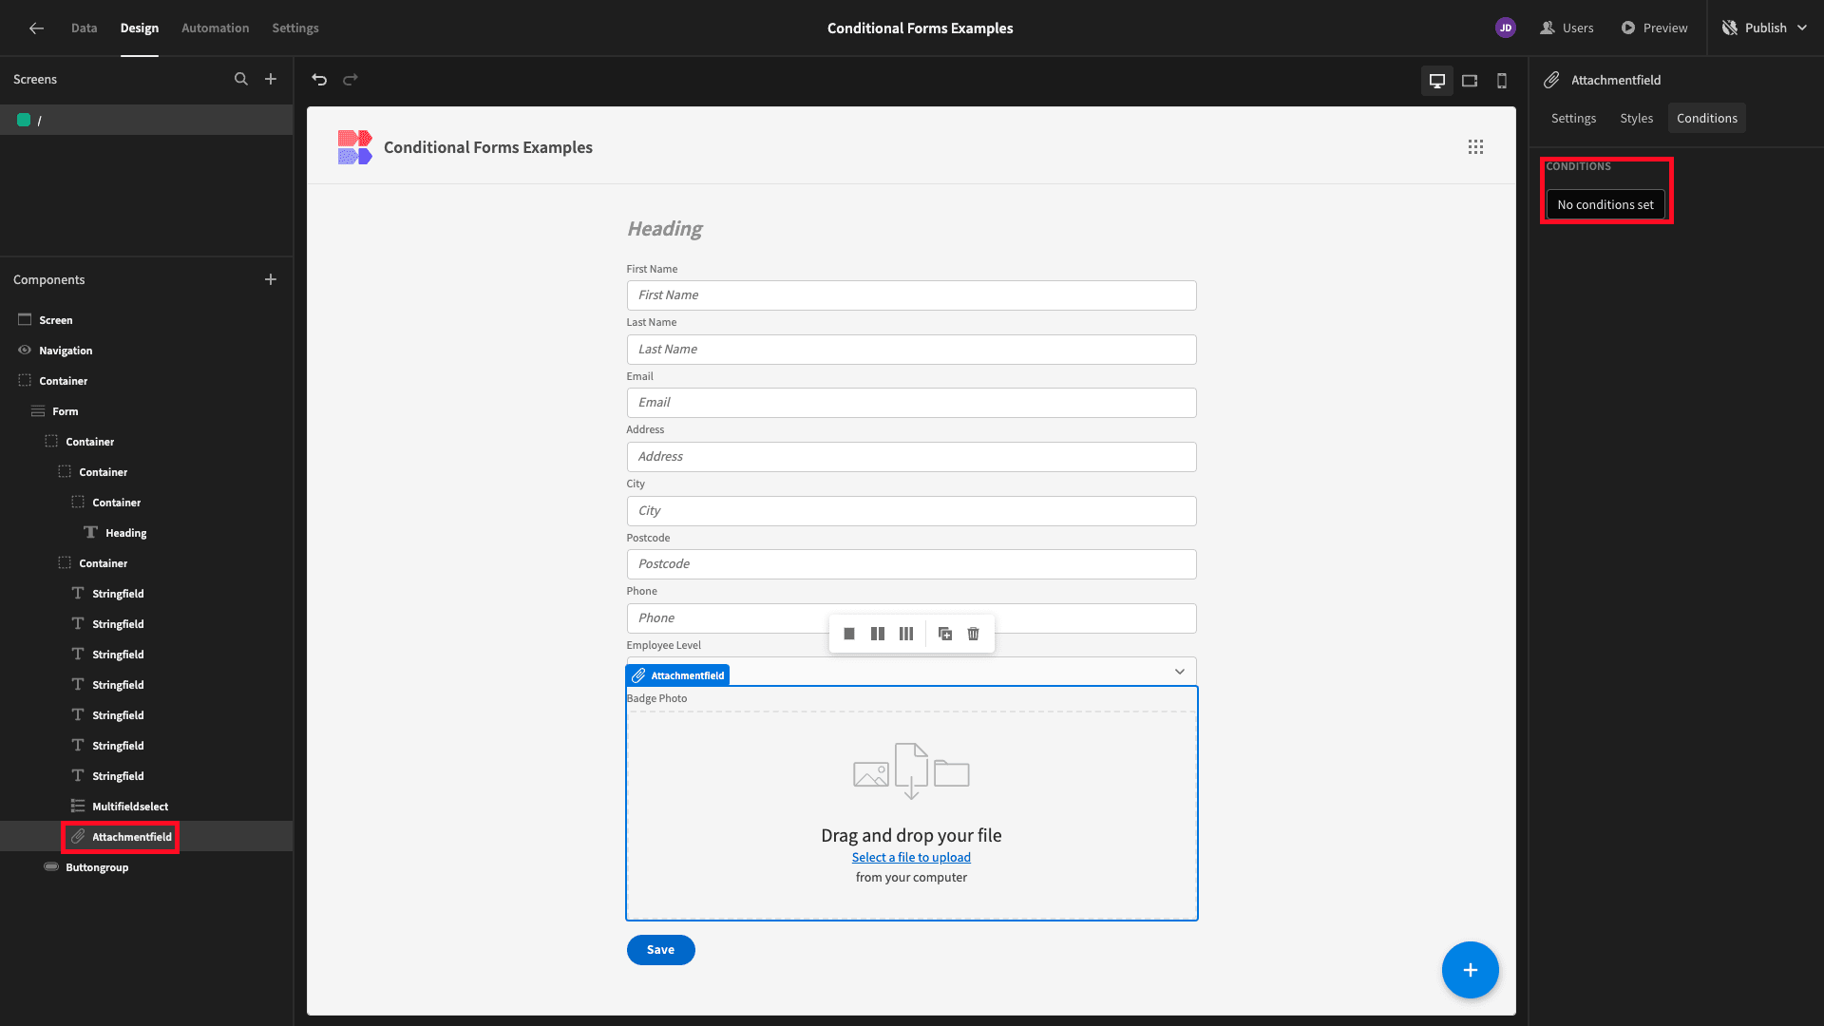The image size is (1824, 1026).
Task: Open the app grid menu icon
Action: [x=1475, y=147]
